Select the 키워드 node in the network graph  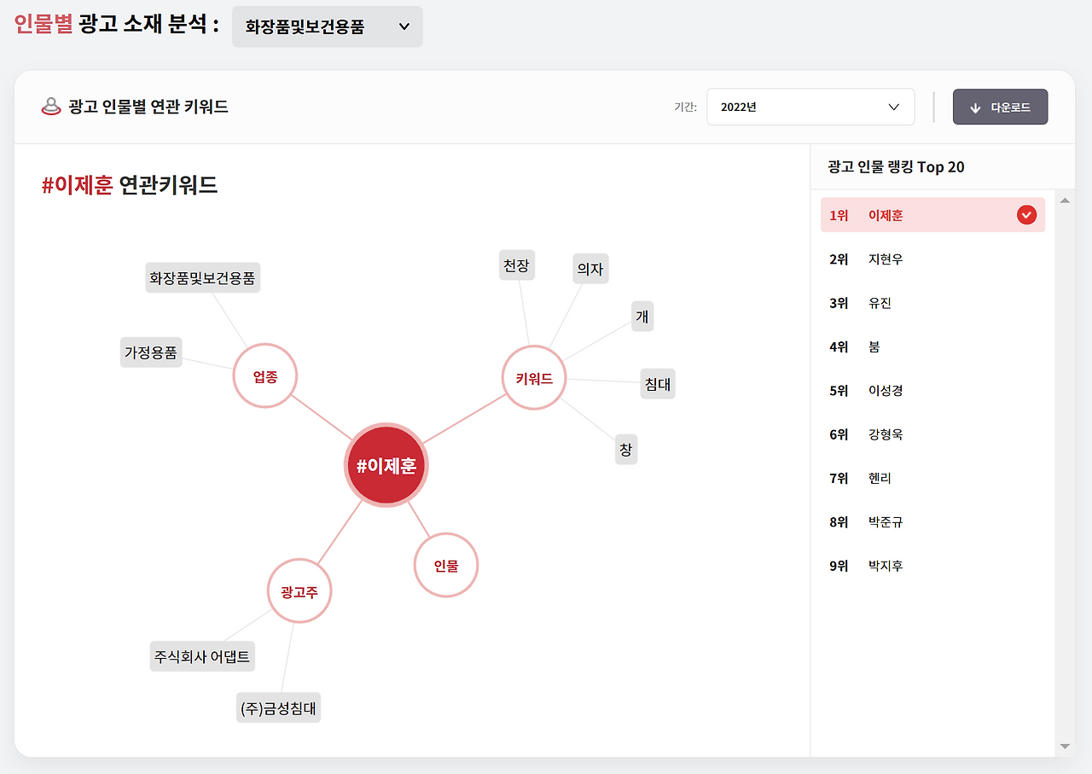(533, 376)
